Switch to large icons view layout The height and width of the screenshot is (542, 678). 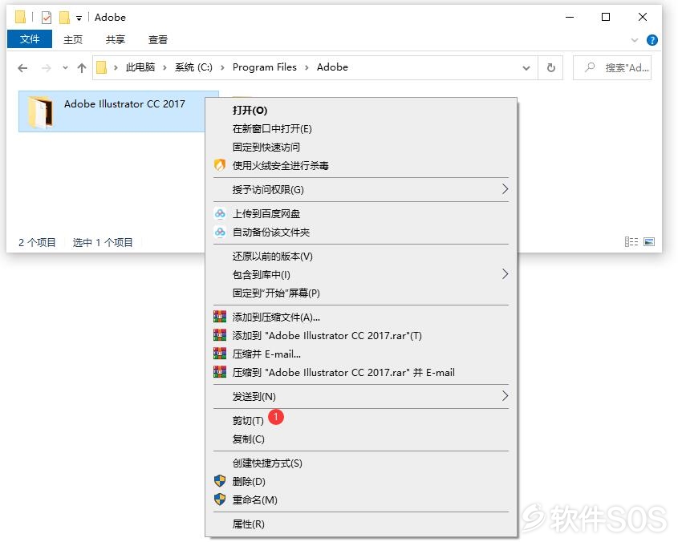pos(649,242)
